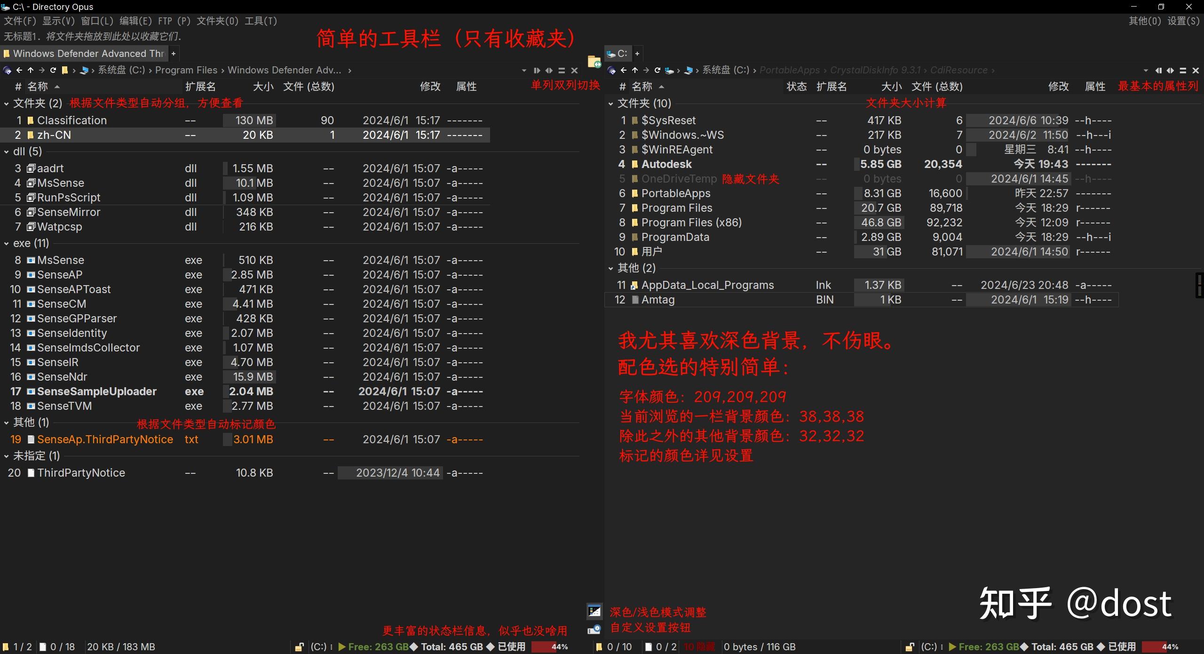Click 设置(S) at the top right
The width and height of the screenshot is (1204, 654).
point(1182,21)
